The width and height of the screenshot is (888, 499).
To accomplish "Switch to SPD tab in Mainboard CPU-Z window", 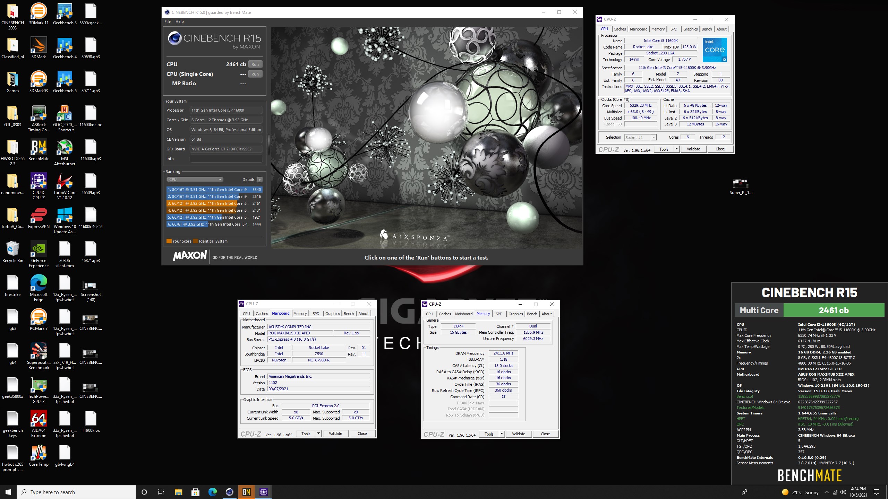I will (316, 314).
